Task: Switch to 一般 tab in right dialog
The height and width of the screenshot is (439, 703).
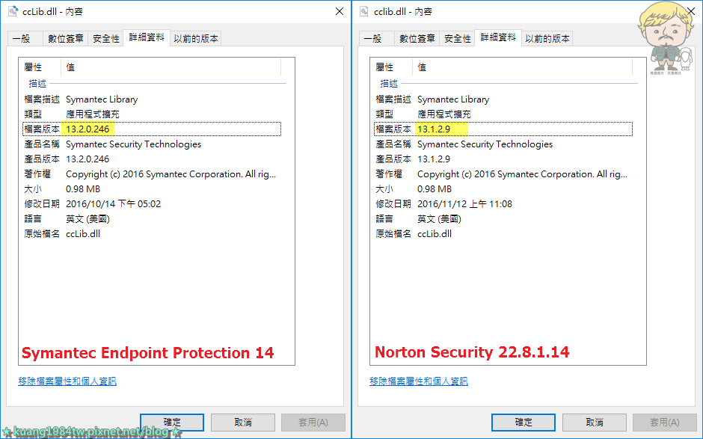Action: point(377,39)
